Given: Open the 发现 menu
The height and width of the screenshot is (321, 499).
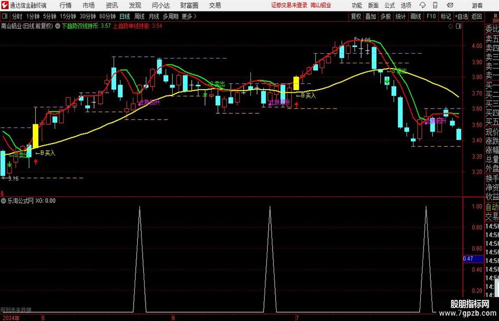Looking at the screenshot, I should (x=135, y=5).
